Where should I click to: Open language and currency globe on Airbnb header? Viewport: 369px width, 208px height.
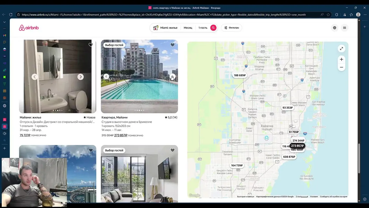pos(334,28)
